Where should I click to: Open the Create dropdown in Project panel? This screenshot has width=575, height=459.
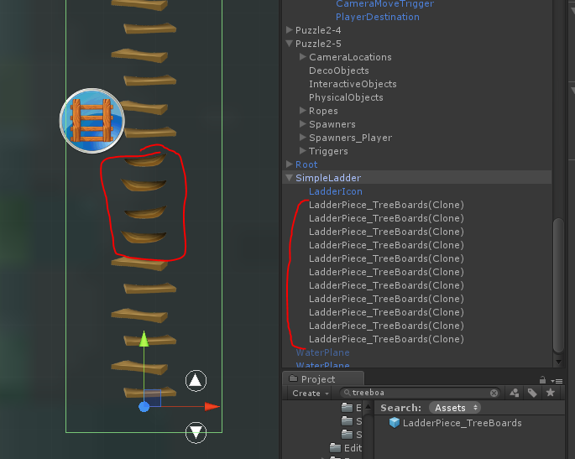pyautogui.click(x=310, y=393)
